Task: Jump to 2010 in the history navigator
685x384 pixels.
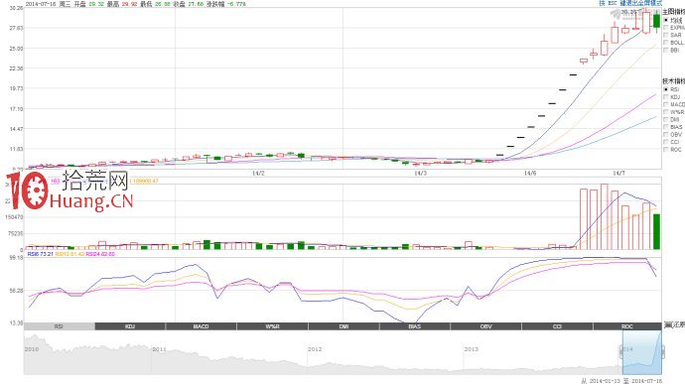Action: 32,349
